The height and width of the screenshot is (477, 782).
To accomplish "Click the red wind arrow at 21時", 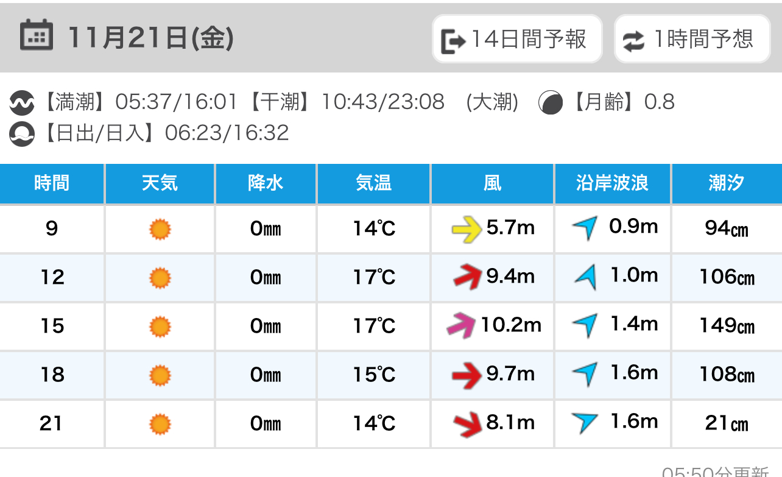I will coord(468,423).
